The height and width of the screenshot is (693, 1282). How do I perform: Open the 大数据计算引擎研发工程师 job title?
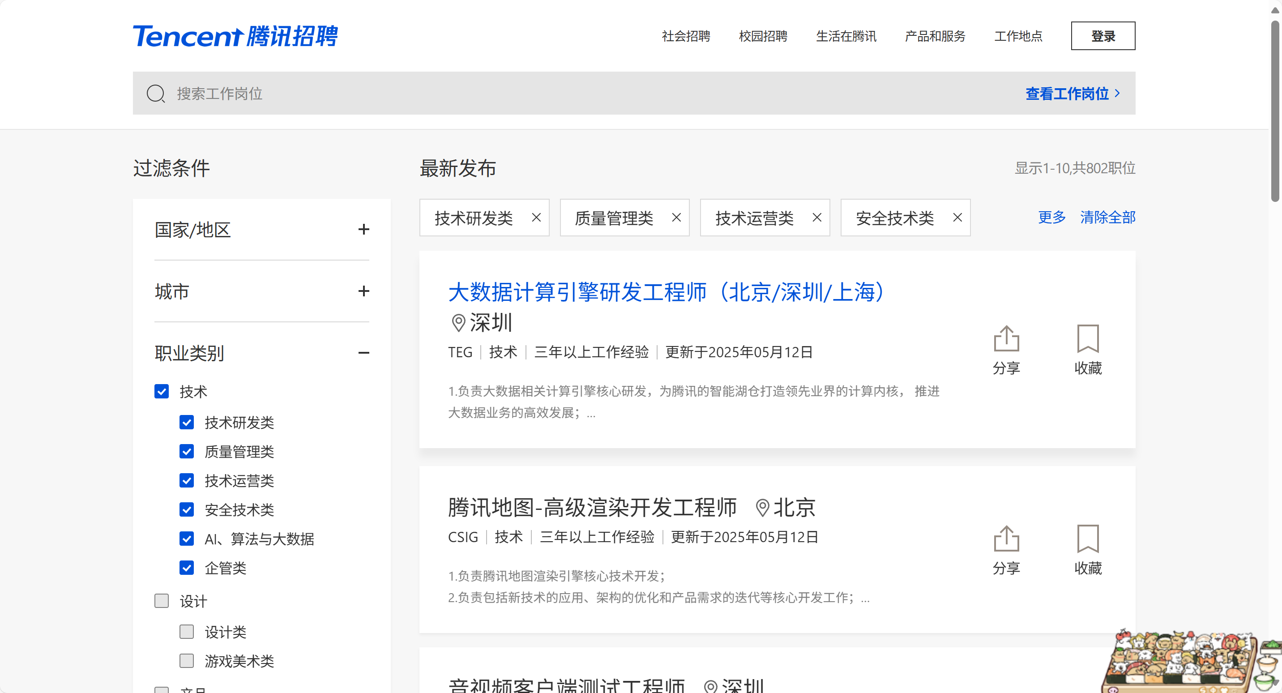point(667,292)
